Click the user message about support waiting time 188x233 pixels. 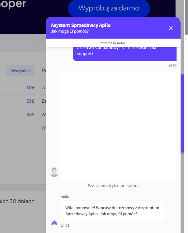[125, 54]
